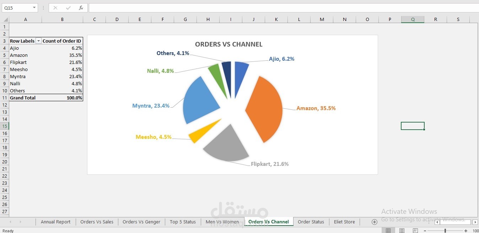Open the Order Status sheet tab
The width and height of the screenshot is (479, 233).
coord(311,222)
